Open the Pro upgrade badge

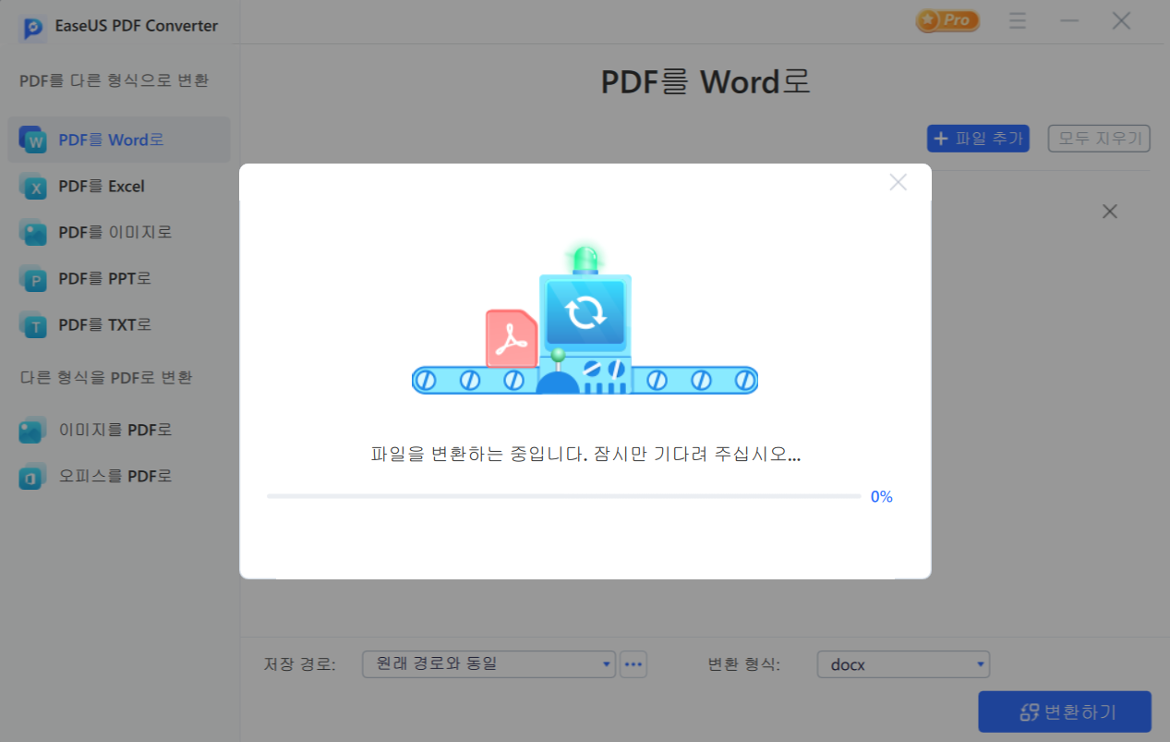click(947, 19)
